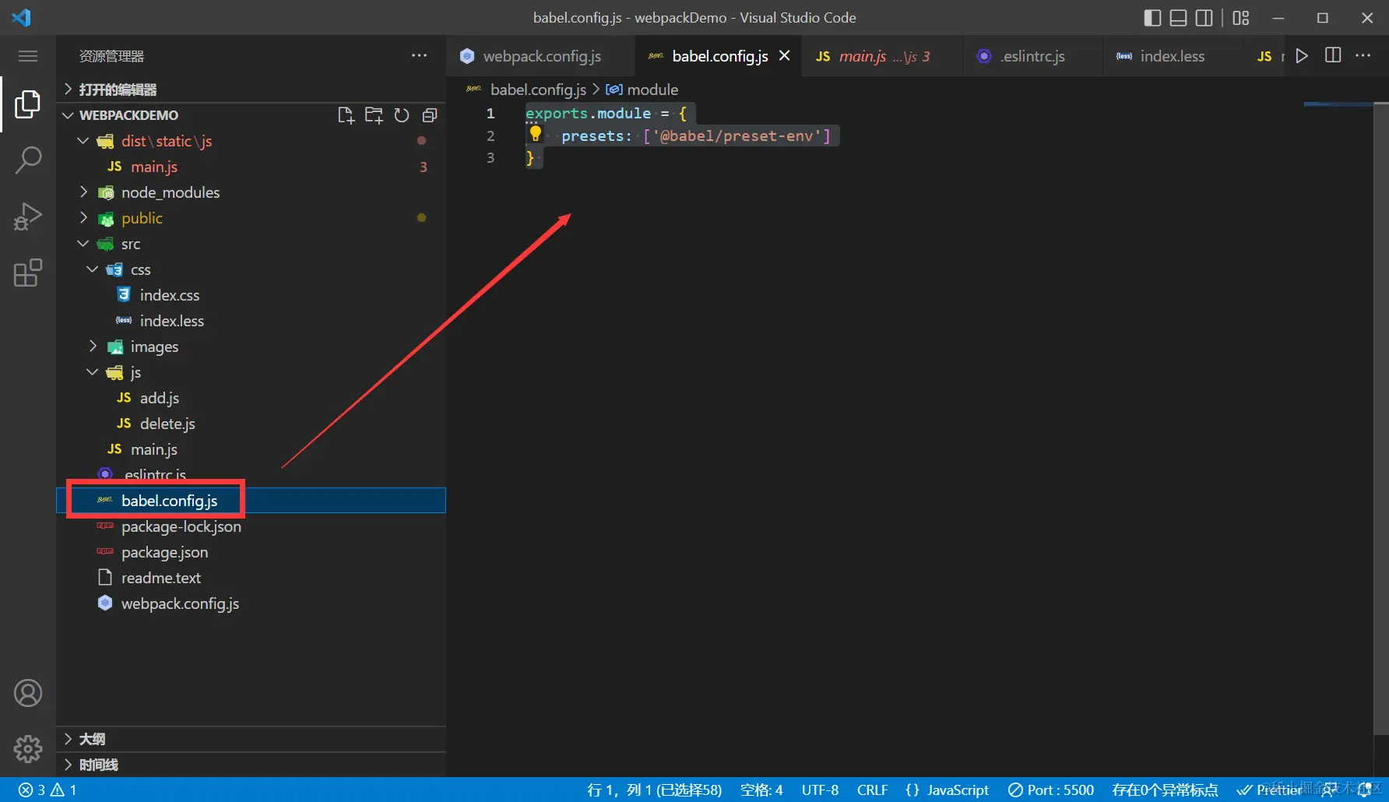This screenshot has width=1389, height=802.
Task: Open delete.js in the file tree
Action: 251,424
